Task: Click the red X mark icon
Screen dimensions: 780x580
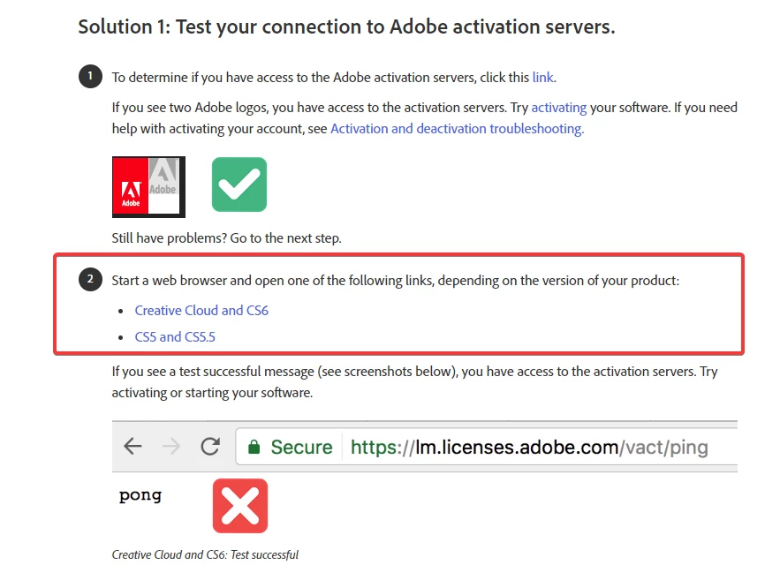Action: click(240, 507)
